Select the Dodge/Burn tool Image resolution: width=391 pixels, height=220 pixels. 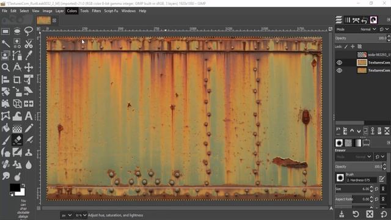click(x=17, y=177)
